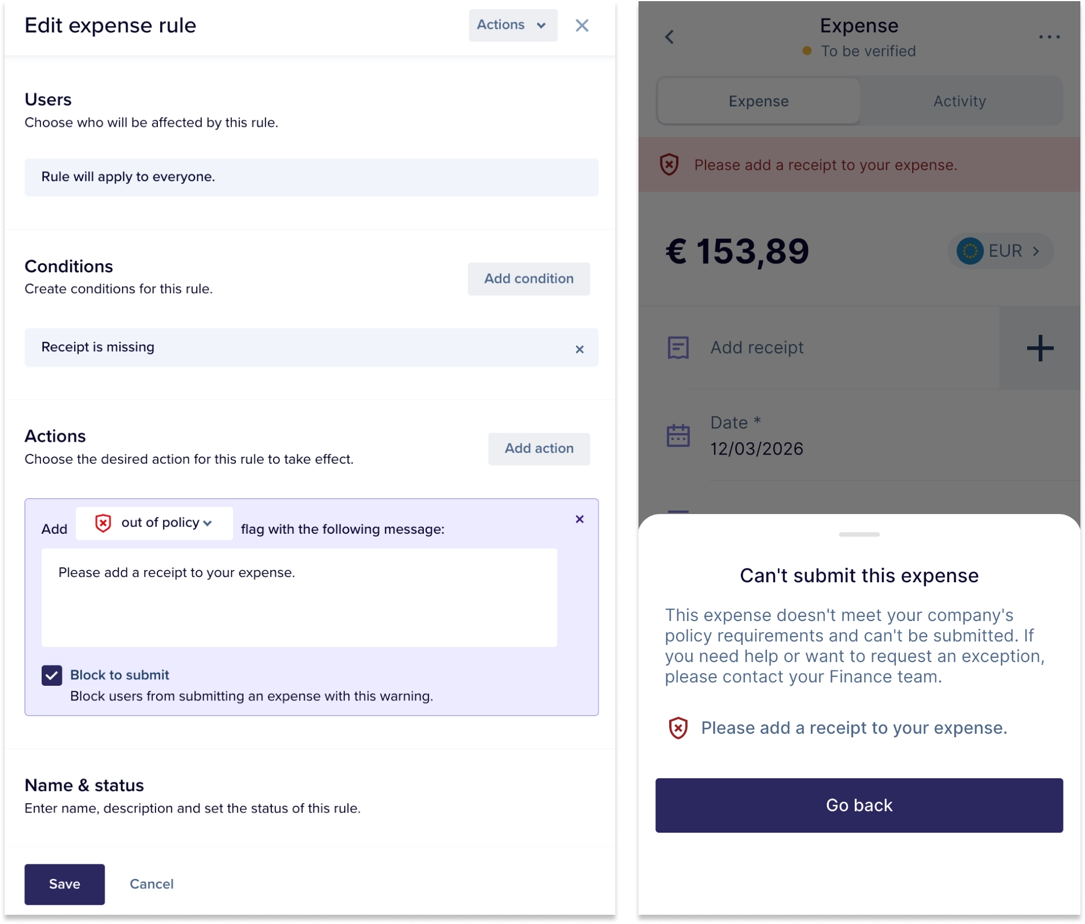The width and height of the screenshot is (1085, 924).
Task: Uncheck the Block to submit checkbox
Action: [x=52, y=675]
